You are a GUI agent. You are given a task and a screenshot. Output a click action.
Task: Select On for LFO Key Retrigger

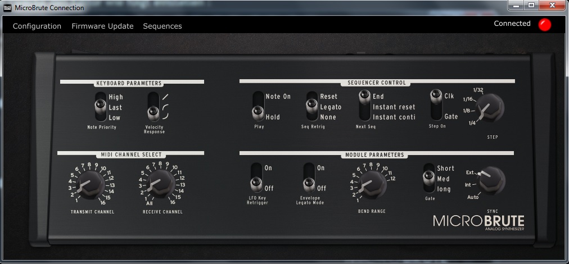pos(268,168)
